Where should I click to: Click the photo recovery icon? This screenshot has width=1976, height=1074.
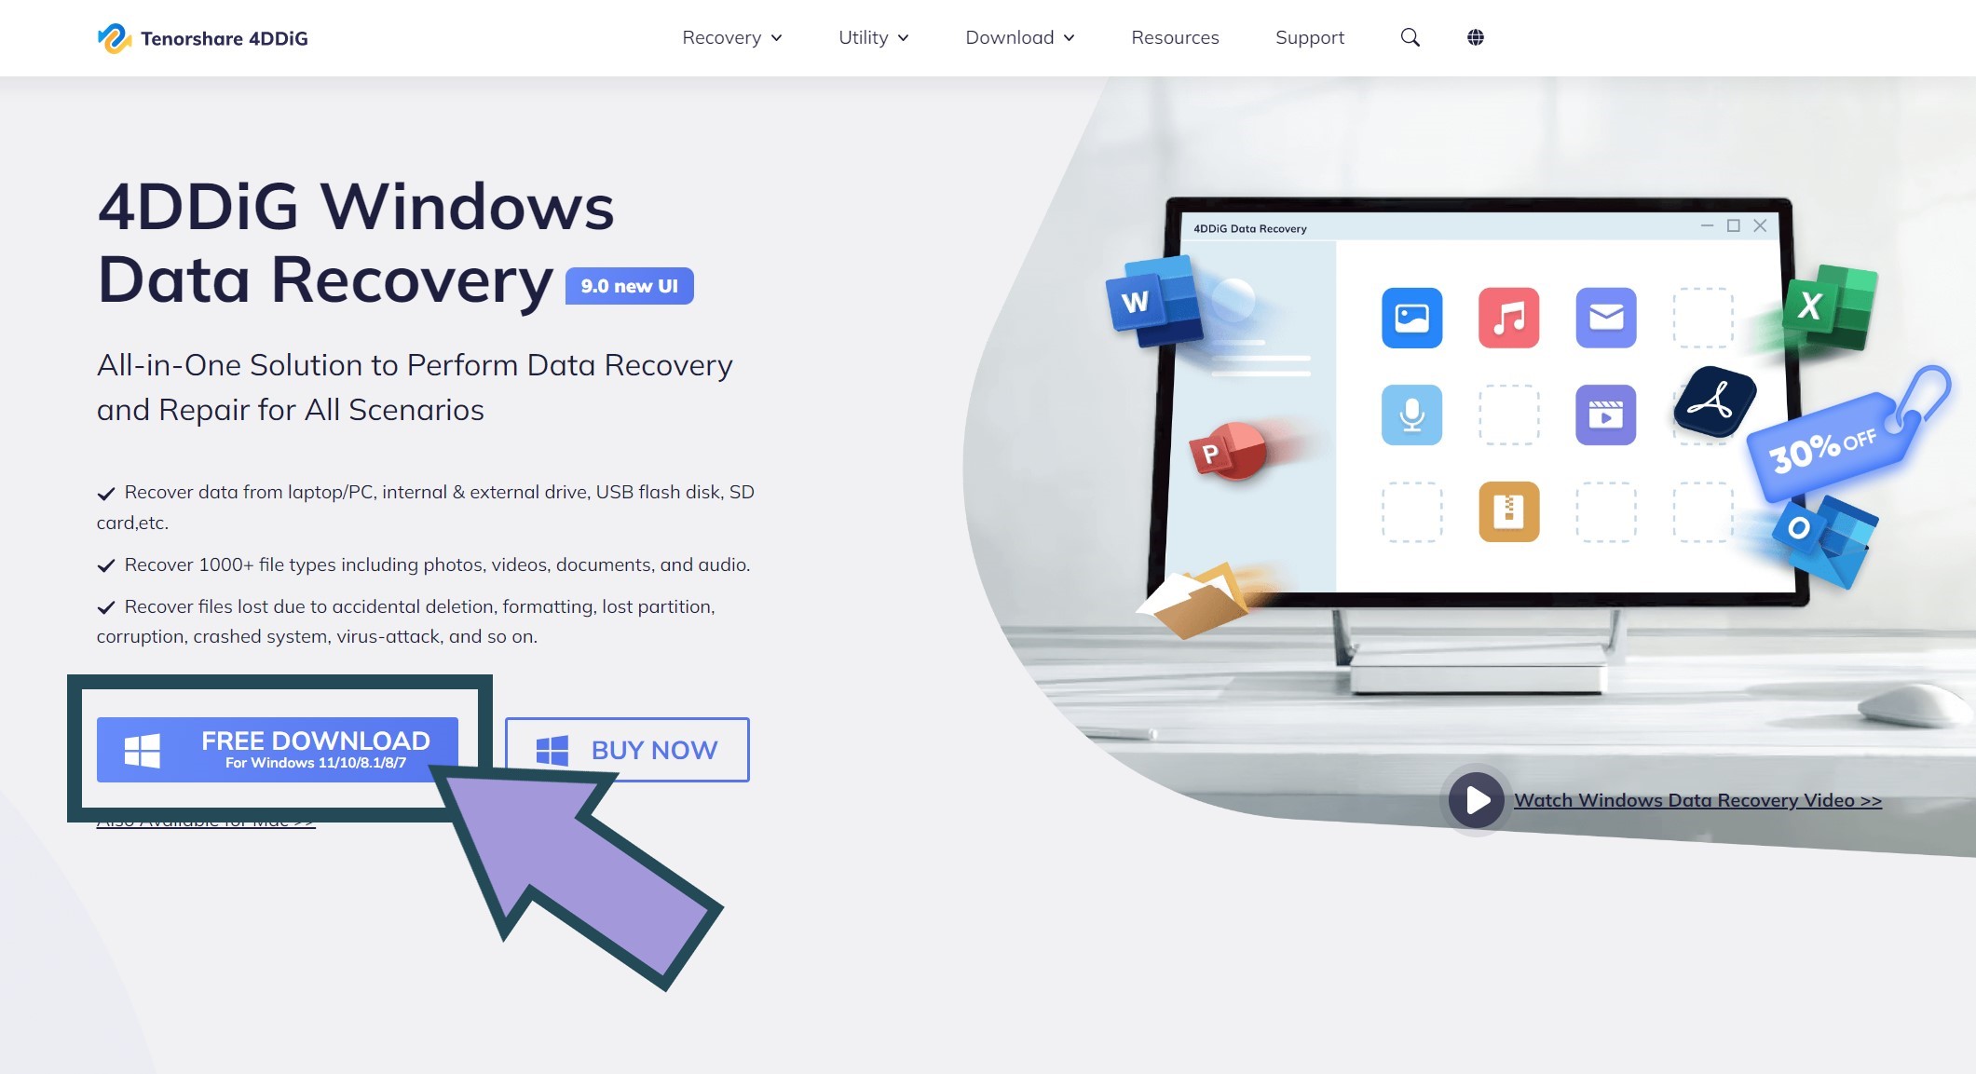click(x=1411, y=316)
